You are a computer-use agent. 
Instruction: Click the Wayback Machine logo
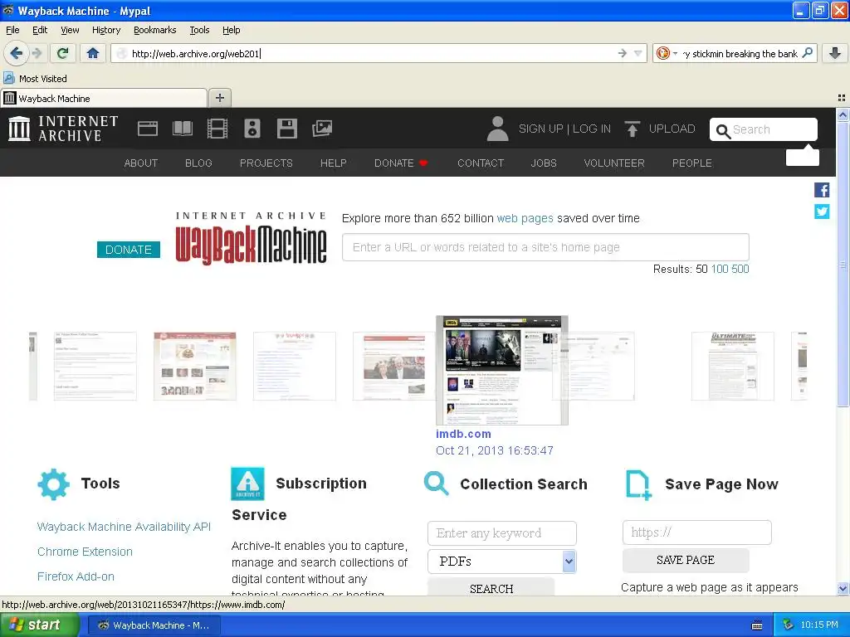click(251, 238)
